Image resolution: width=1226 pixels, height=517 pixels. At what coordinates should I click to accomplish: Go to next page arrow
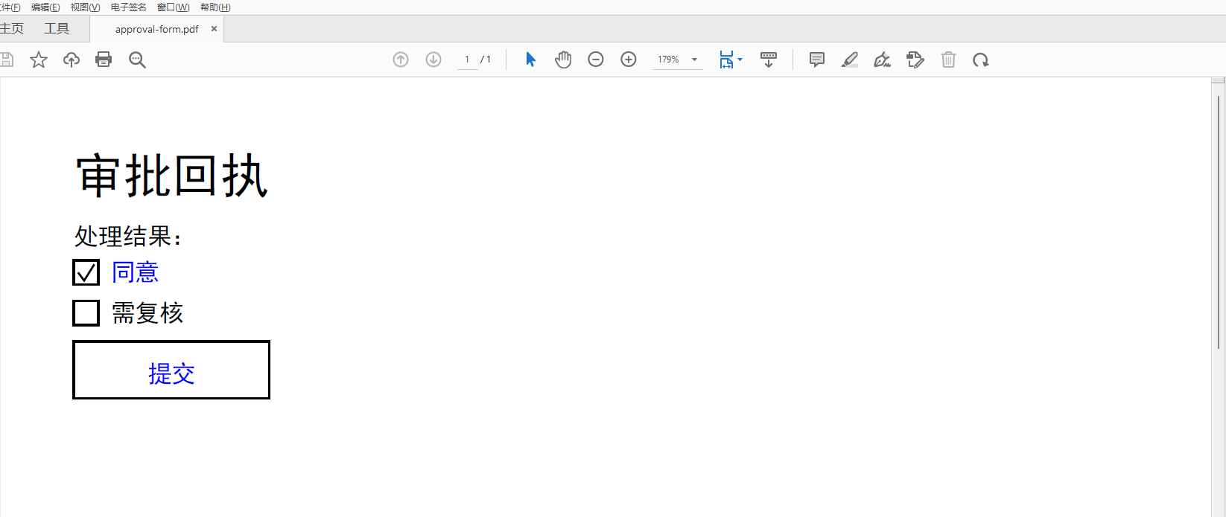click(x=433, y=60)
